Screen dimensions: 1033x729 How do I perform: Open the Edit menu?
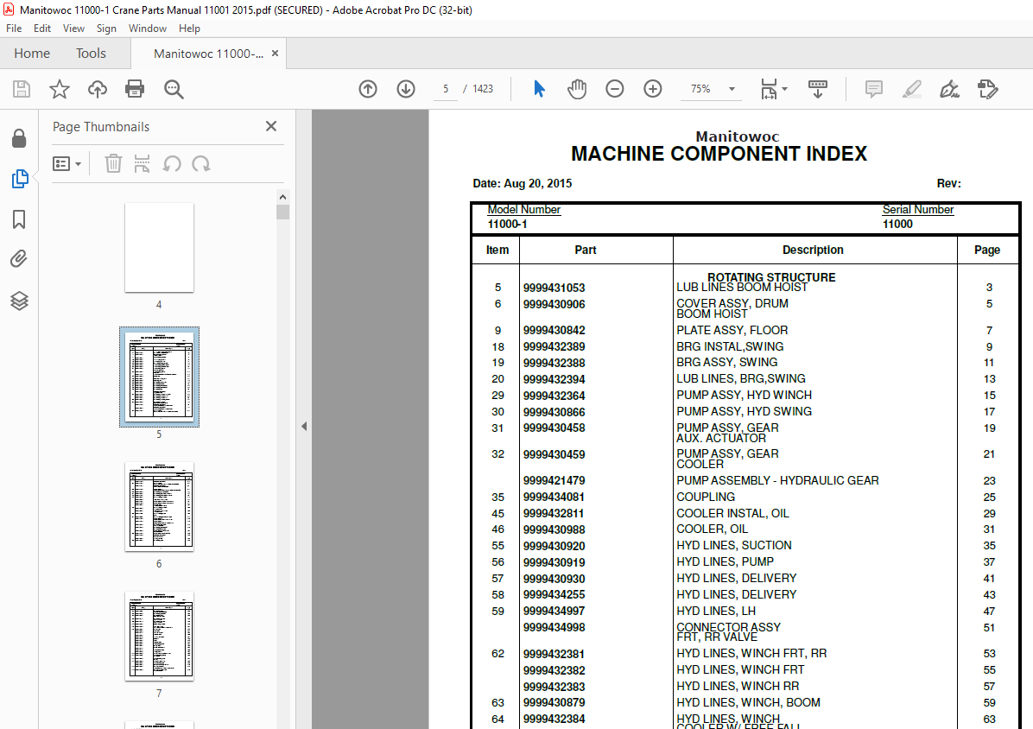[x=42, y=29]
